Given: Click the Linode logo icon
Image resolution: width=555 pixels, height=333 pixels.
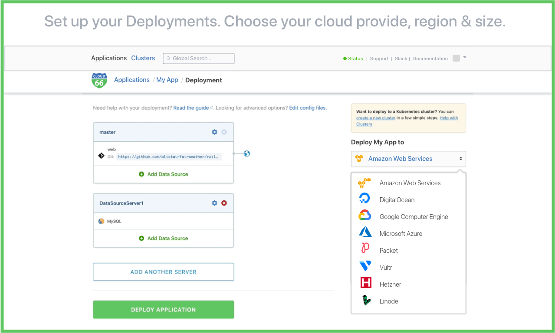Looking at the screenshot, I should pyautogui.click(x=367, y=300).
